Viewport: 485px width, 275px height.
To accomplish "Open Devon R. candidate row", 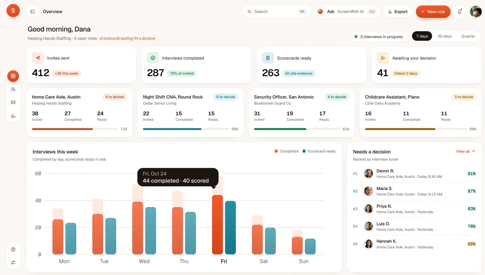I will point(414,174).
